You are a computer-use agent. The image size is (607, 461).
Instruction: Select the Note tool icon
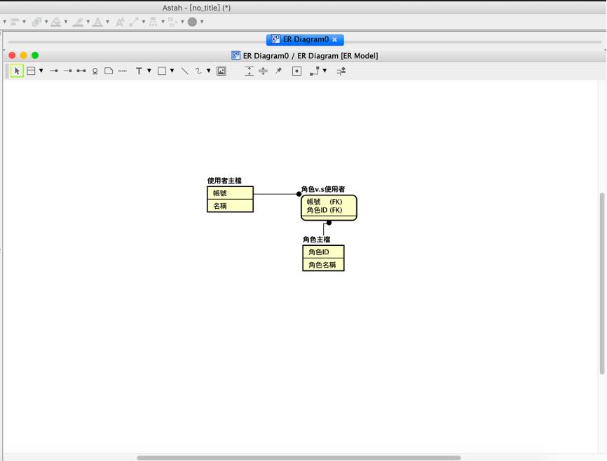coord(109,71)
